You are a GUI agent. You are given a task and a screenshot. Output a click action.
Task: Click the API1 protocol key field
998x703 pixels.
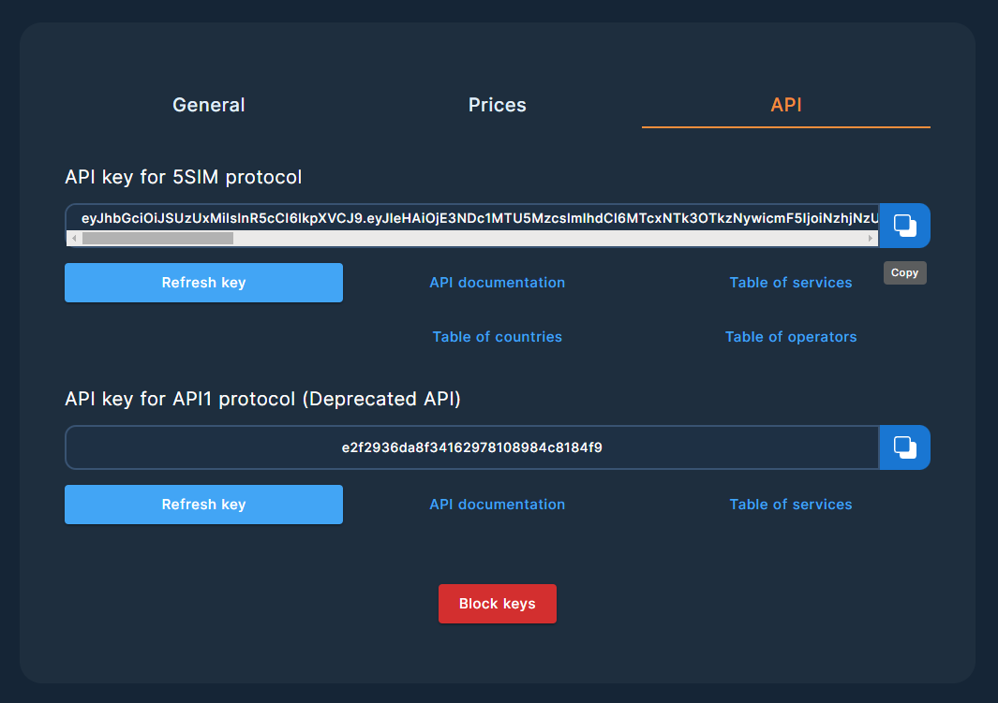point(469,447)
